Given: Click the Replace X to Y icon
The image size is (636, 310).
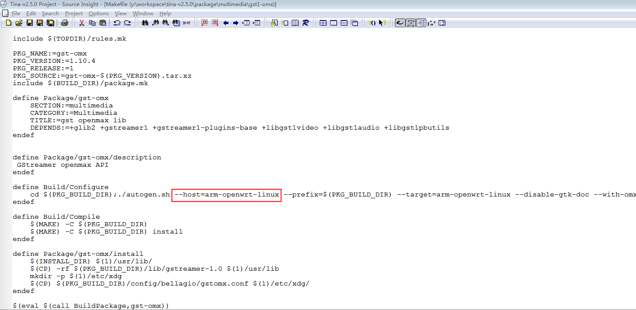Looking at the screenshot, I should pyautogui.click(x=187, y=23).
